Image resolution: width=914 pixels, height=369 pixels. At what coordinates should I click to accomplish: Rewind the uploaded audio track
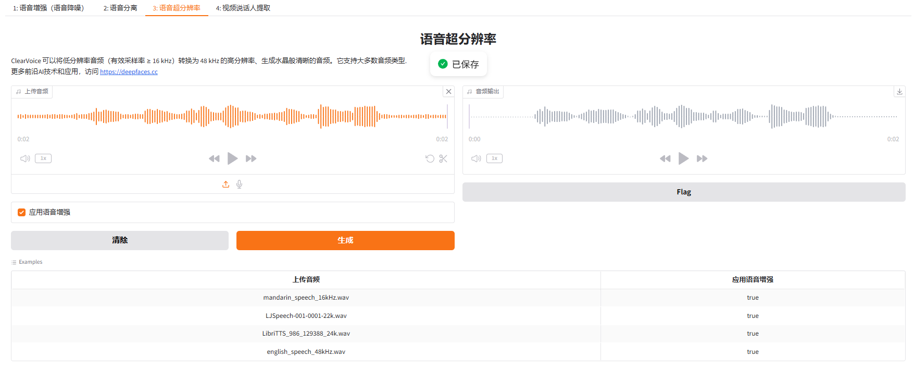[214, 158]
